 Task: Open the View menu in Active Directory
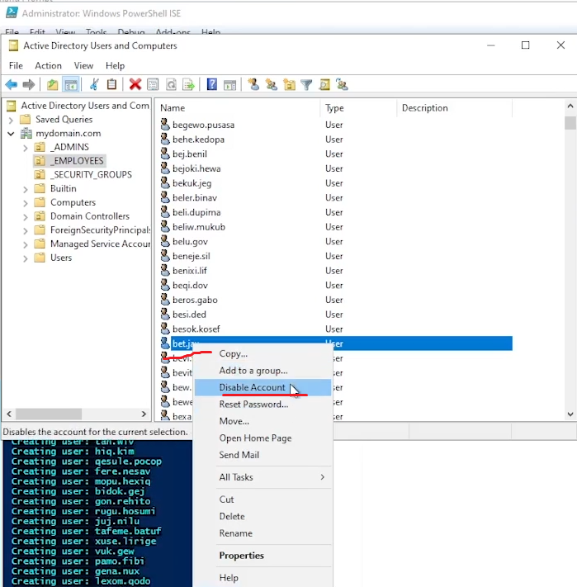coord(83,65)
